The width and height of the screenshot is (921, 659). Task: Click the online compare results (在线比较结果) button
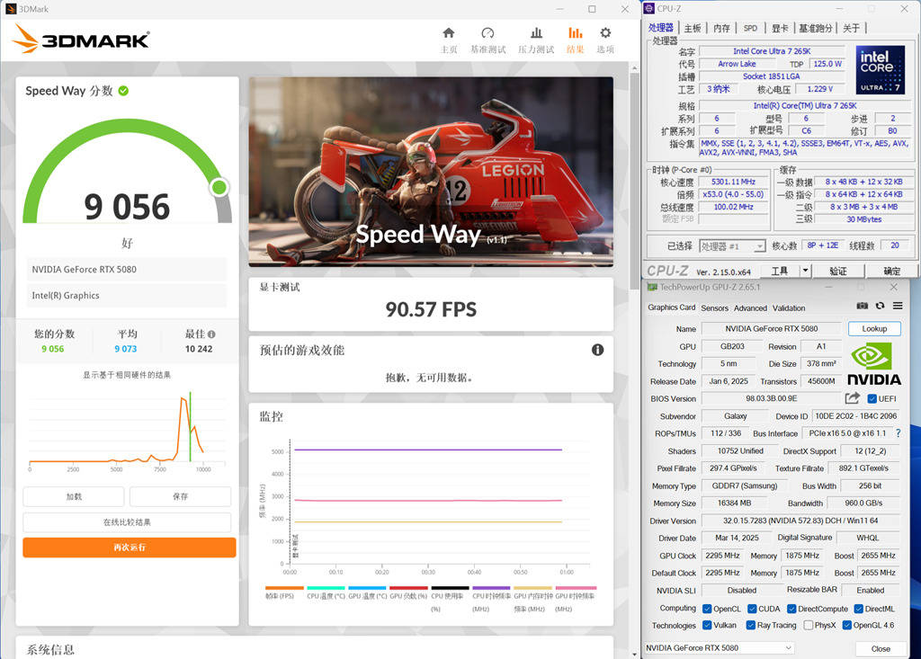(127, 522)
